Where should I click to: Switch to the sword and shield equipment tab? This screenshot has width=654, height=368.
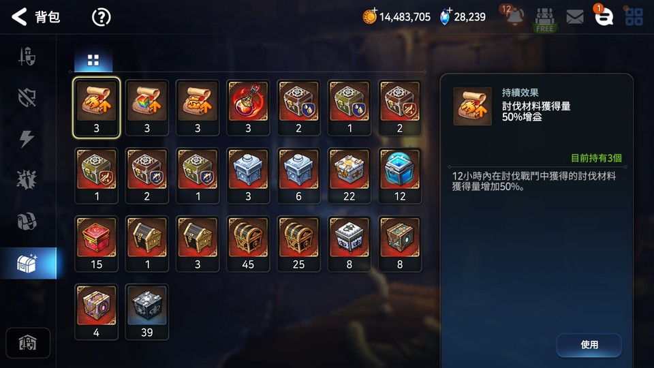coord(27,57)
